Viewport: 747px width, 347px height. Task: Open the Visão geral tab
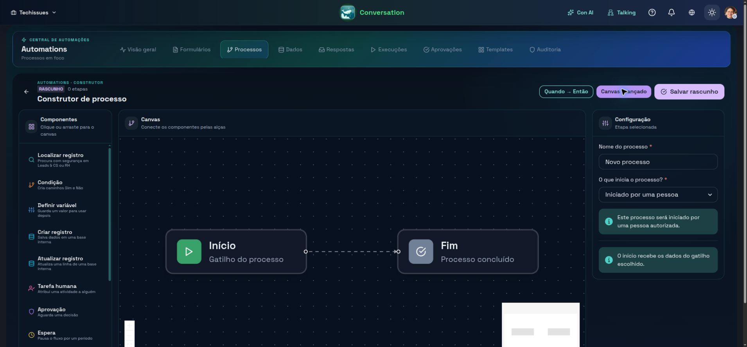pyautogui.click(x=138, y=50)
